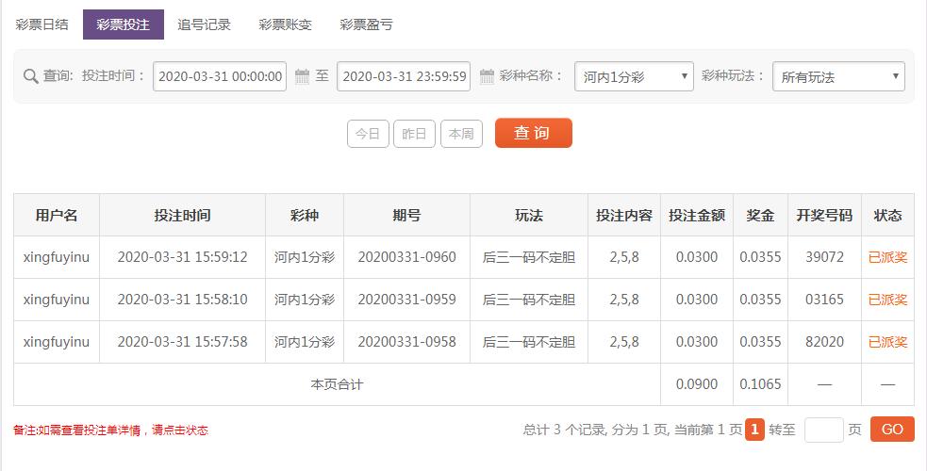Click the start time field 2020-03-31 00:00:00
The image size is (927, 471).
click(220, 76)
